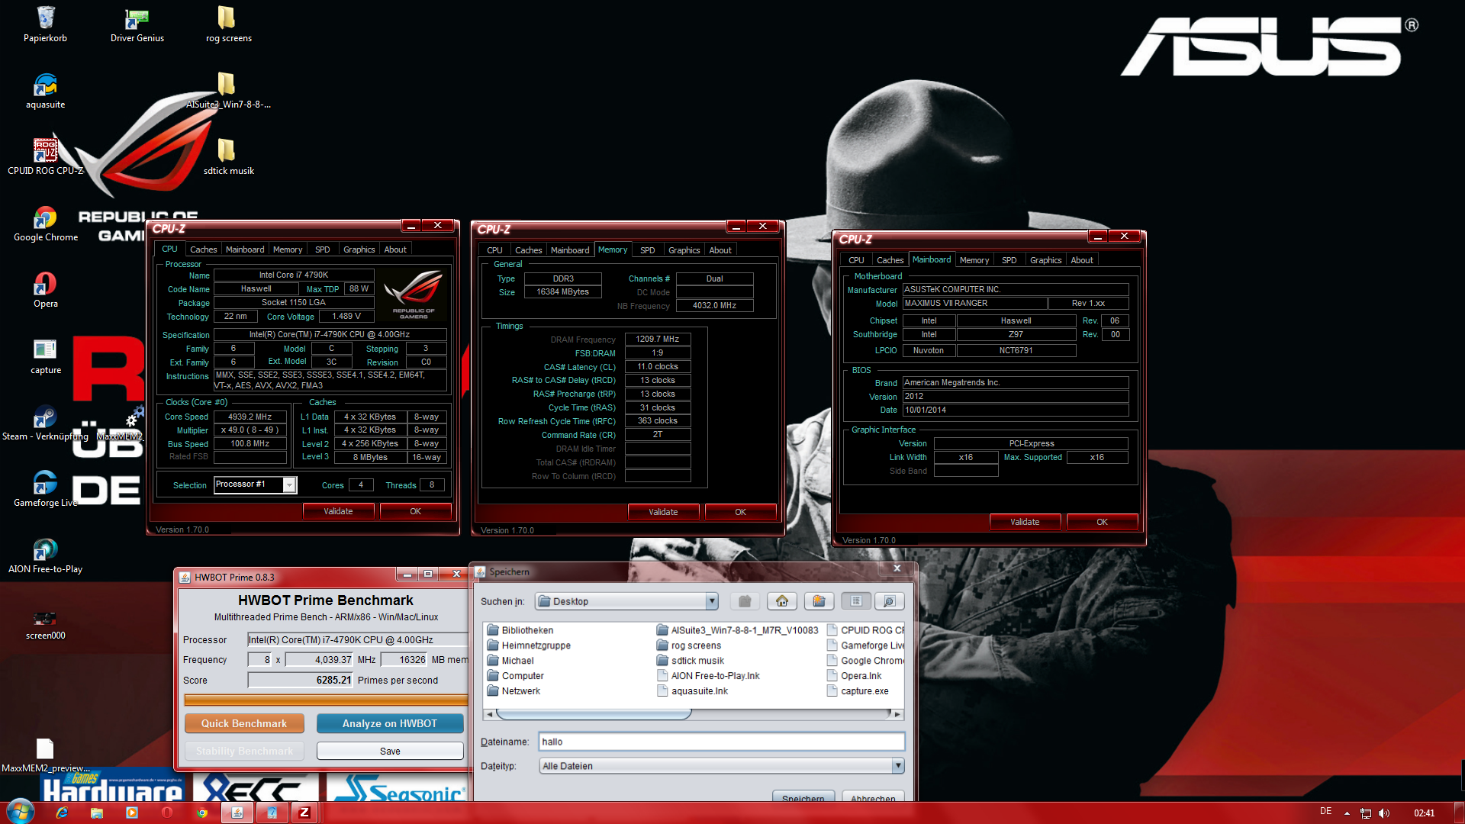Launch the Gameforge Live desktop shortcut
Screen dimensions: 1465x824
45,489
